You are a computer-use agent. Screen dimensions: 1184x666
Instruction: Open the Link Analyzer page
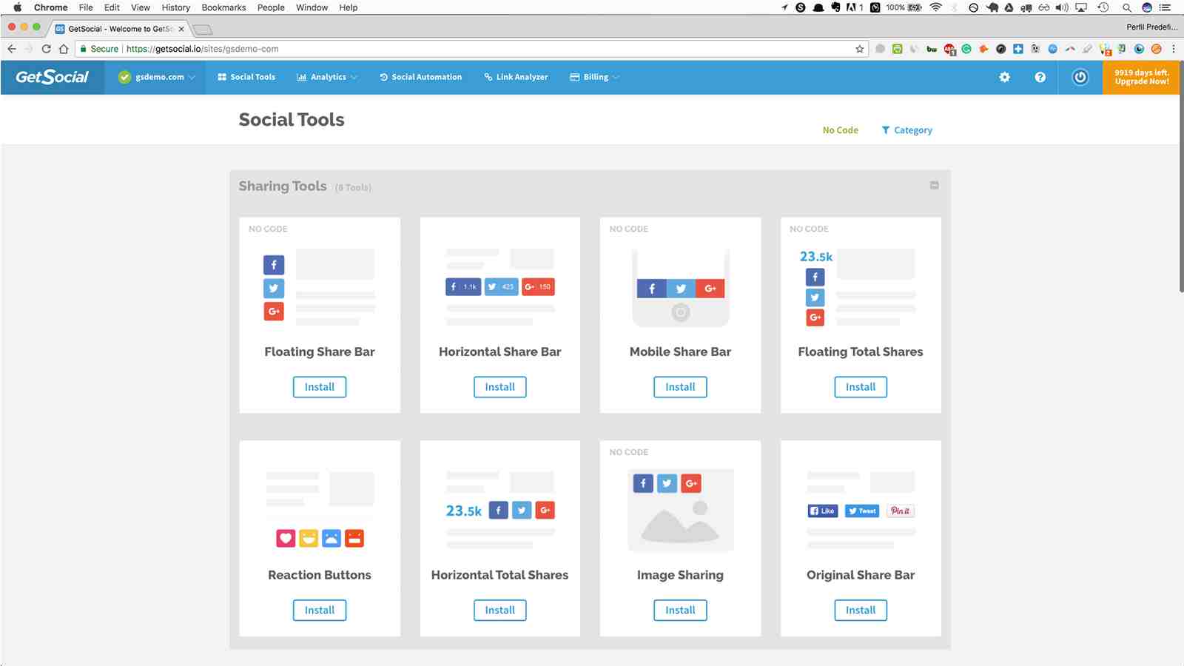(x=516, y=77)
